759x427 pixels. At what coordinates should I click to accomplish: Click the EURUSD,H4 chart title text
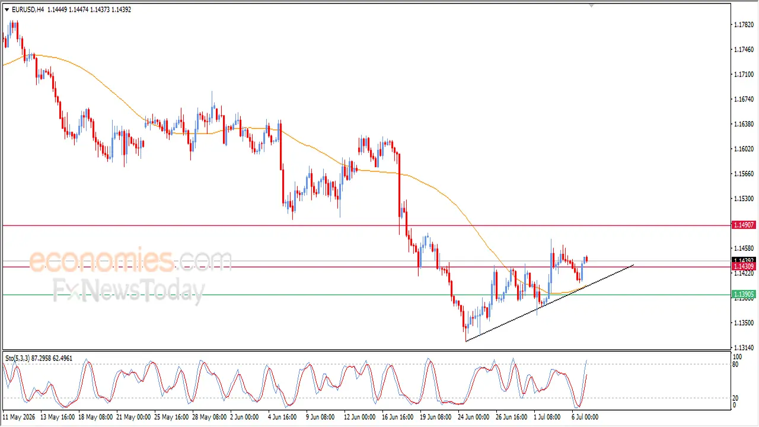pyautogui.click(x=28, y=9)
